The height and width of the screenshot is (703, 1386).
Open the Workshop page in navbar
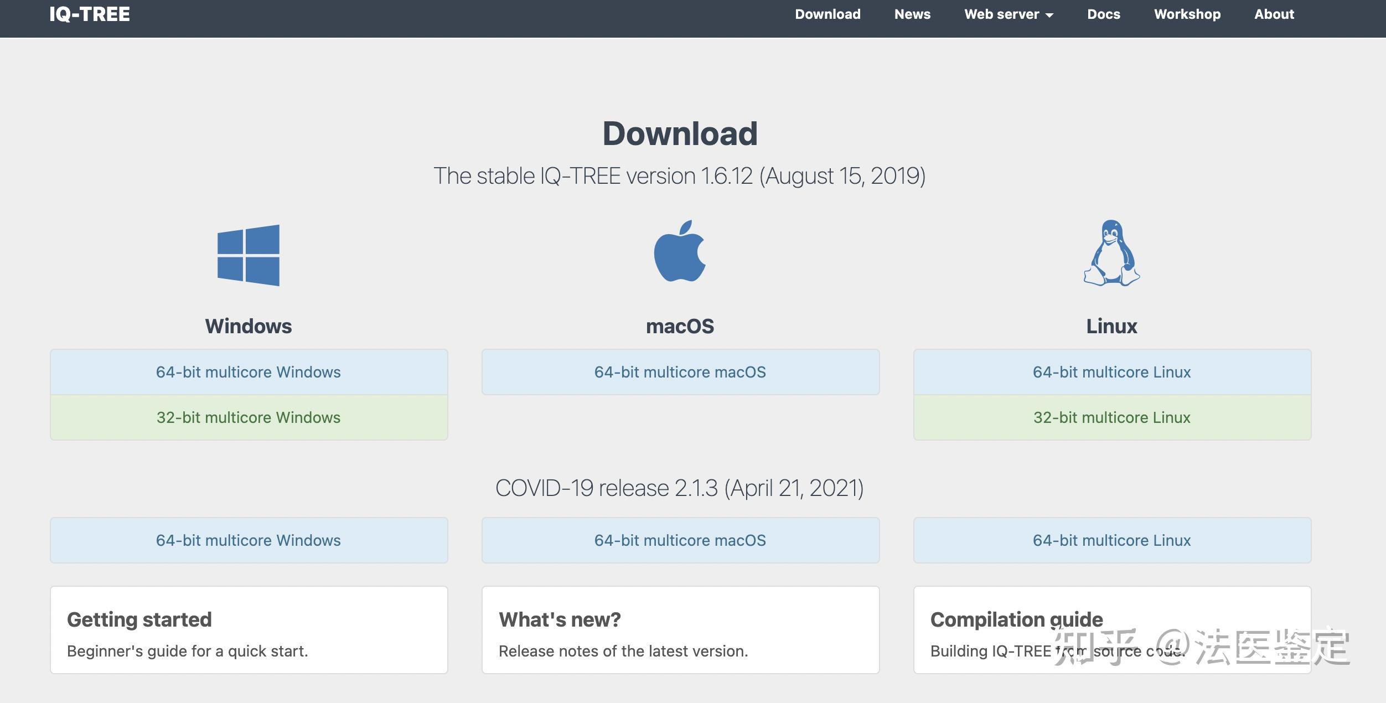tap(1187, 14)
